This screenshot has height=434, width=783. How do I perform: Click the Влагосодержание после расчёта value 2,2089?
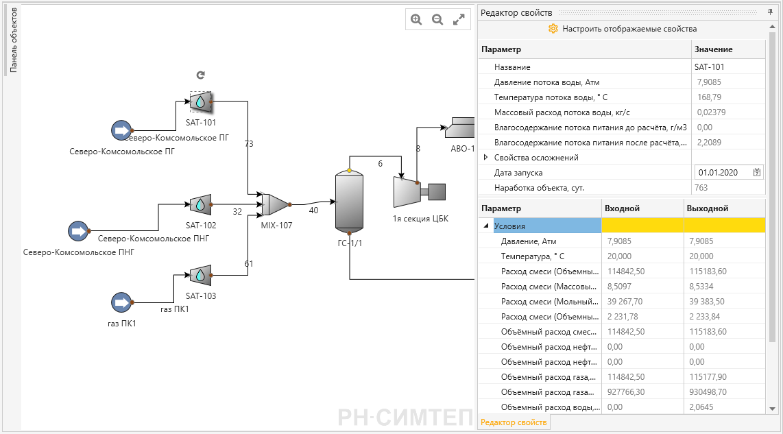tap(709, 143)
